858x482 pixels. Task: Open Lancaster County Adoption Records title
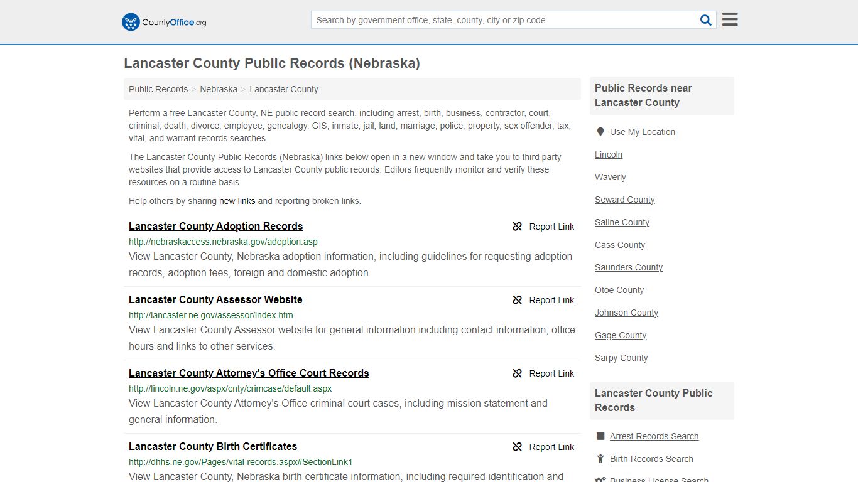click(x=216, y=226)
